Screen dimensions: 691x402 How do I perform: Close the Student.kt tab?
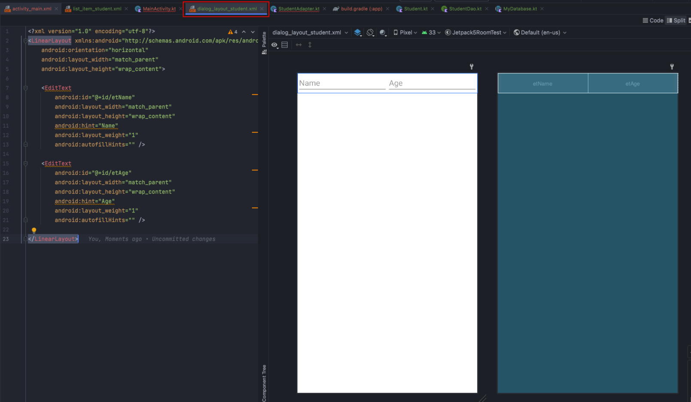[x=433, y=9]
